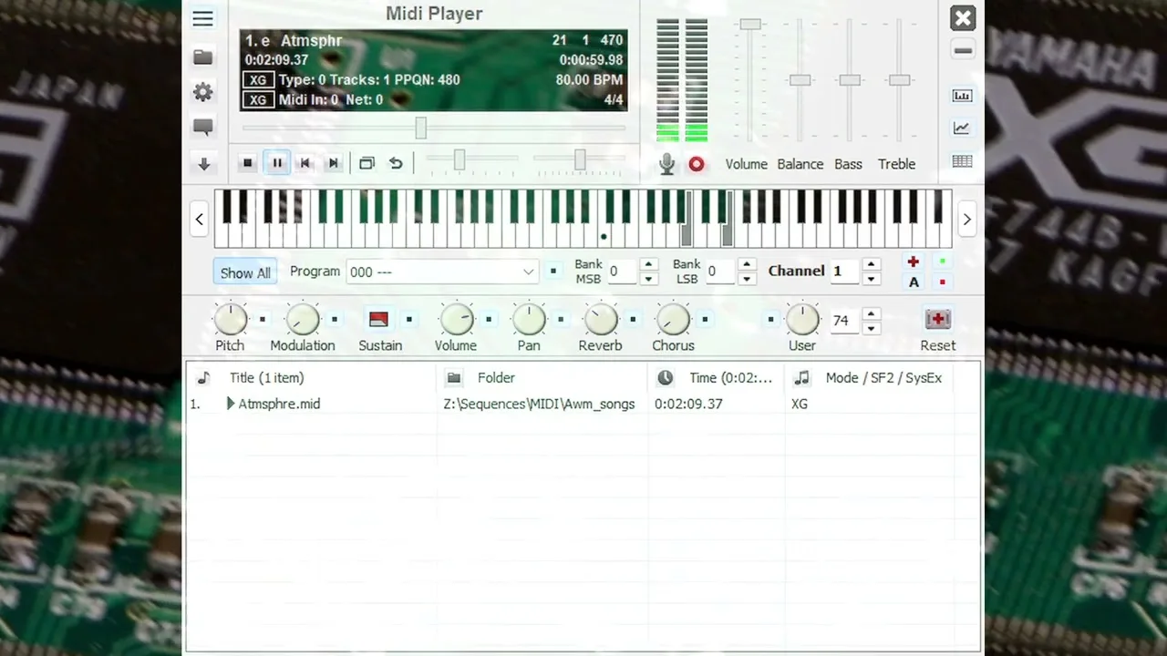This screenshot has height=656, width=1167.
Task: Click the microphone icon
Action: pyautogui.click(x=667, y=164)
